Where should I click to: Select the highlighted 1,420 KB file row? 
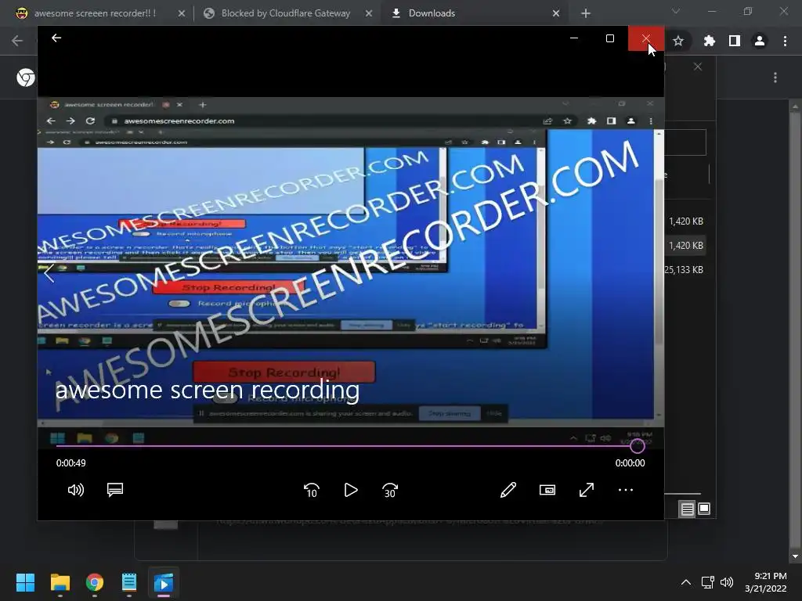pos(686,245)
